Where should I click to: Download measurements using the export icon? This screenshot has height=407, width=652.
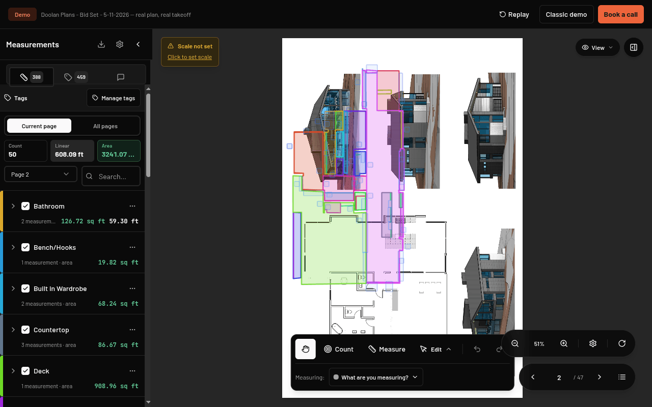tap(101, 44)
